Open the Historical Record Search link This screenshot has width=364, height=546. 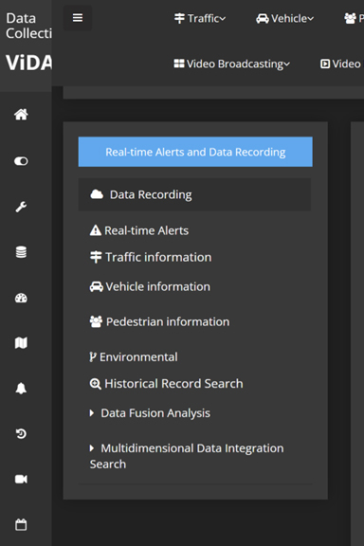167,384
